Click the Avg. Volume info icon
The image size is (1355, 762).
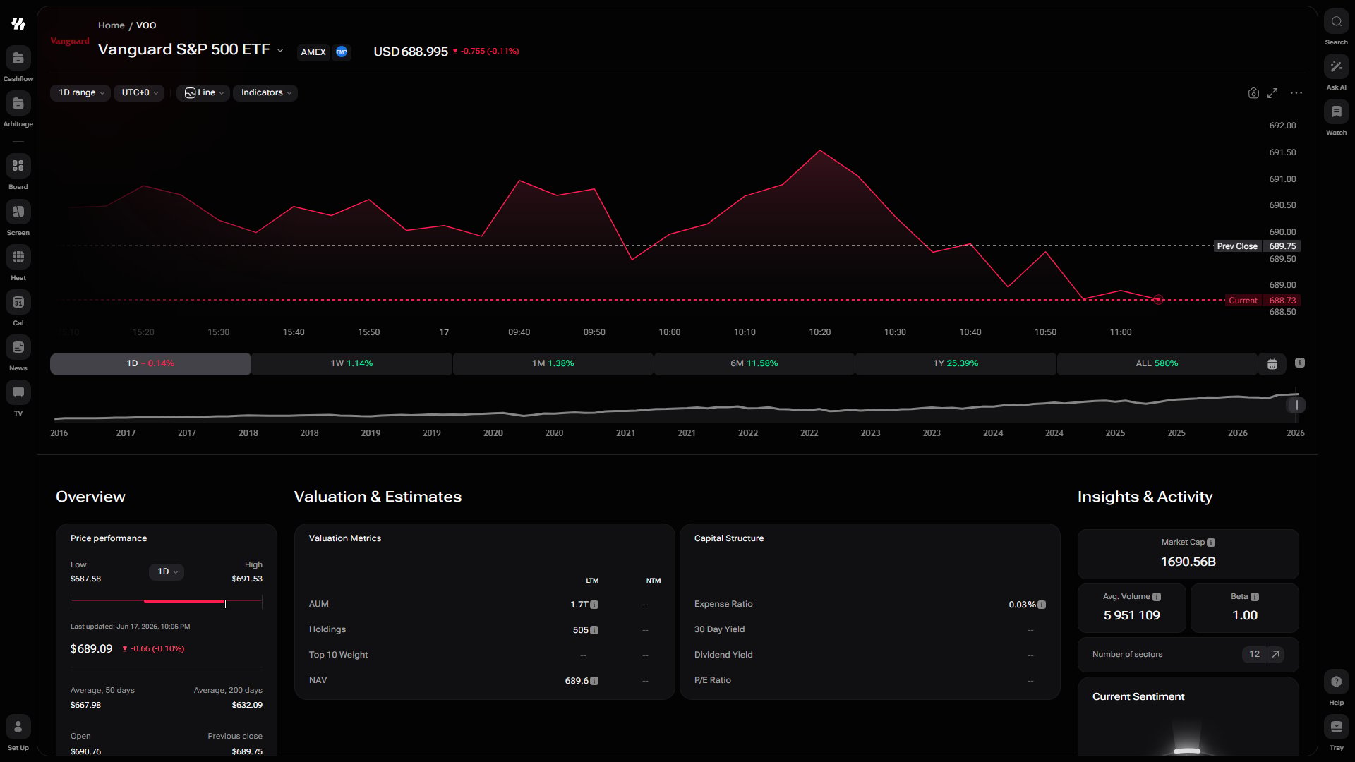point(1157,597)
